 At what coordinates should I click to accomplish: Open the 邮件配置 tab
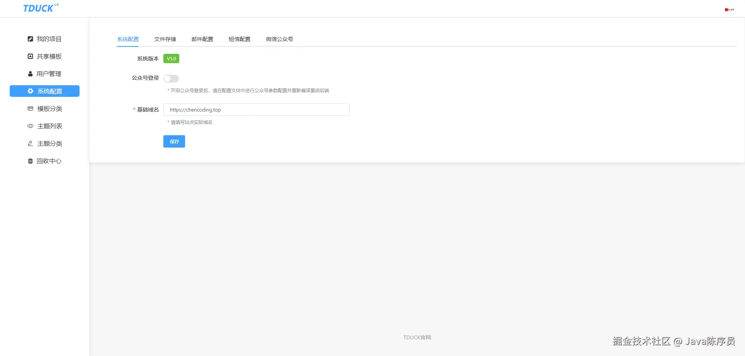tap(202, 39)
